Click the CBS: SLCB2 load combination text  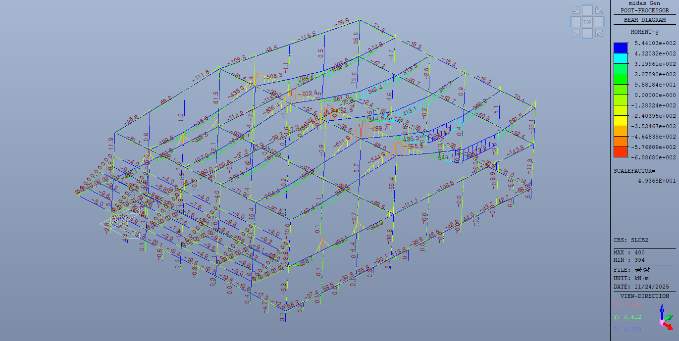pyautogui.click(x=630, y=240)
